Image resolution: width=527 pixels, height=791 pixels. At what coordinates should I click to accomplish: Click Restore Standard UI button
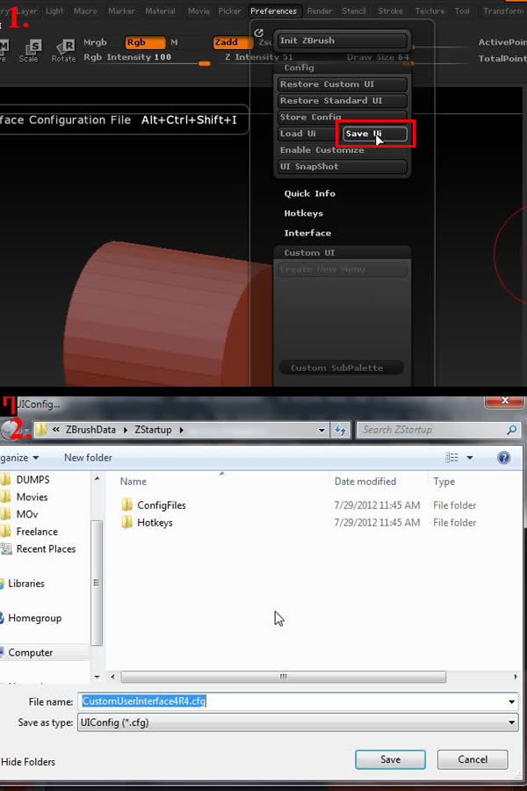[x=343, y=100]
